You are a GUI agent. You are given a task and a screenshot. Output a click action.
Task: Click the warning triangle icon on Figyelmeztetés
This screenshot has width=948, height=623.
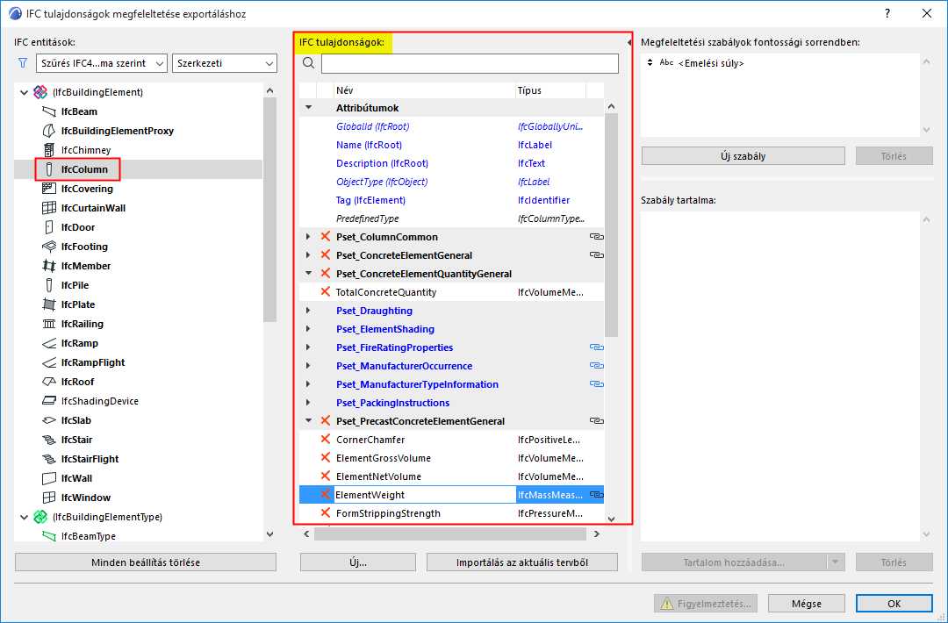pos(666,603)
